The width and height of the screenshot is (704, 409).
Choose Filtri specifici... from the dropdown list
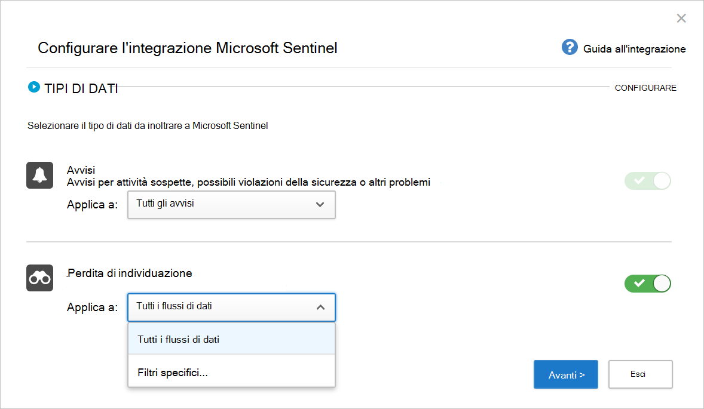coord(231,372)
